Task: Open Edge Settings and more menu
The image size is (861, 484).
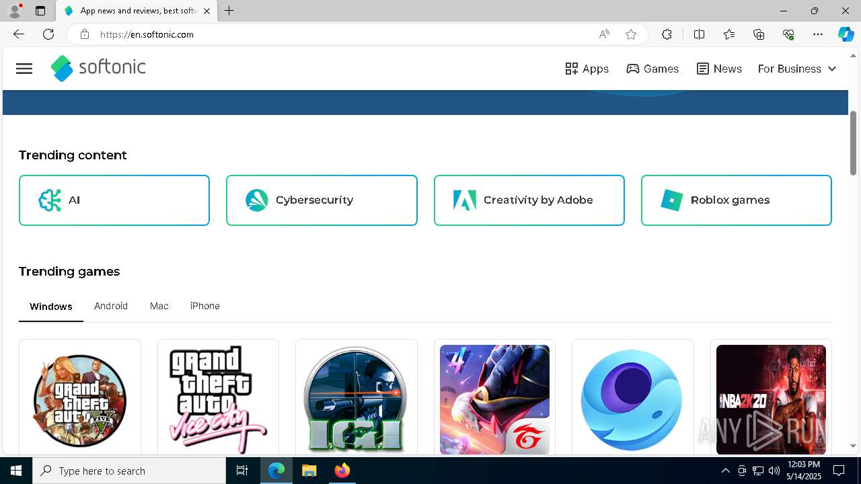Action: [818, 34]
